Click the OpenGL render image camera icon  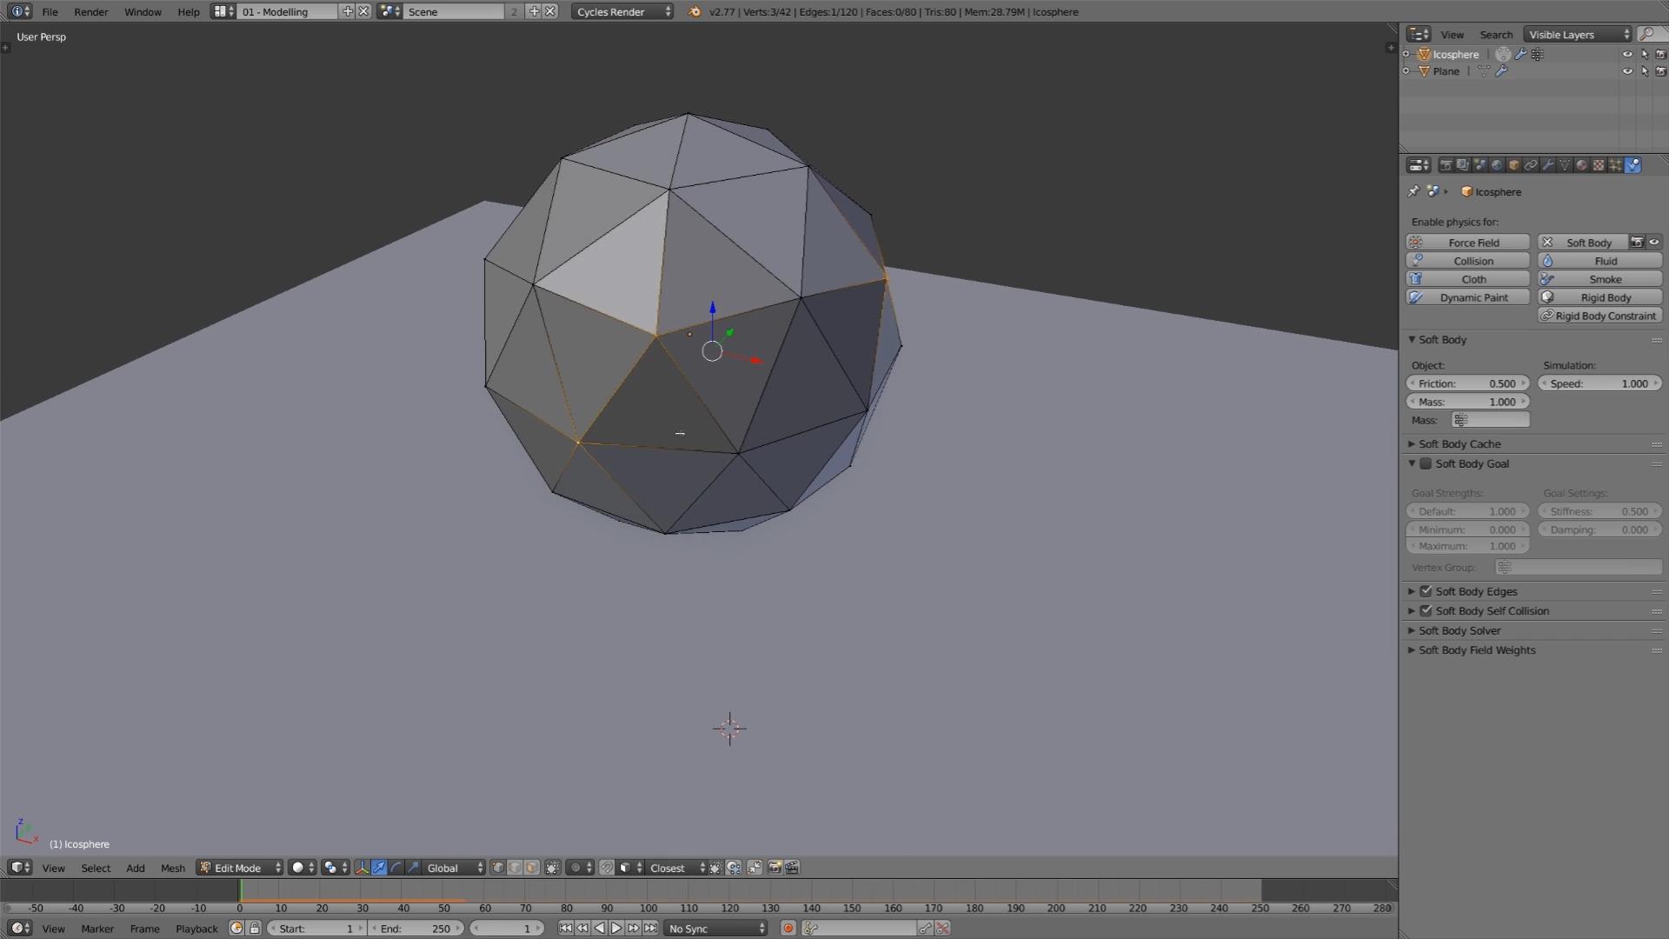[x=775, y=868]
